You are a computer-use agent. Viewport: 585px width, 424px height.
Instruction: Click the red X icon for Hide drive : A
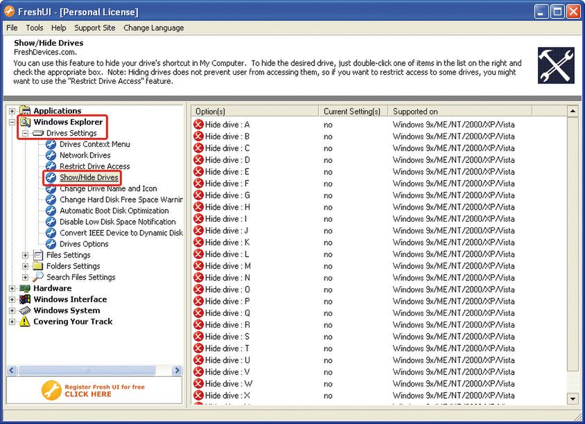tap(198, 125)
